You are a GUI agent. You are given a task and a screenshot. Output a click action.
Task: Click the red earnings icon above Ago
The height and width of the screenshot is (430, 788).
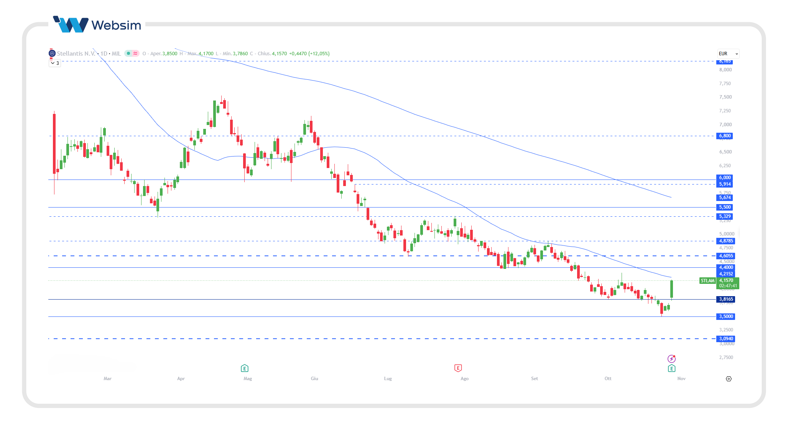click(458, 368)
